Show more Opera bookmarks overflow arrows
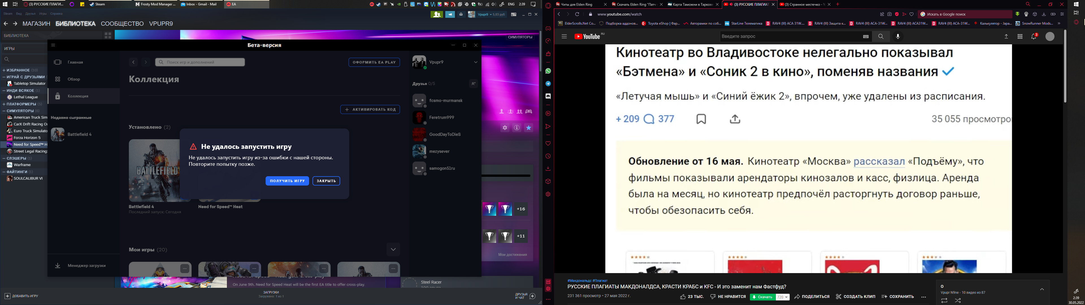 pos(1058,24)
